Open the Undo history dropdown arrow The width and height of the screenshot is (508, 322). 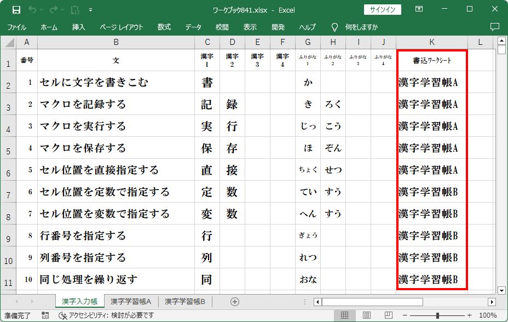[42, 10]
